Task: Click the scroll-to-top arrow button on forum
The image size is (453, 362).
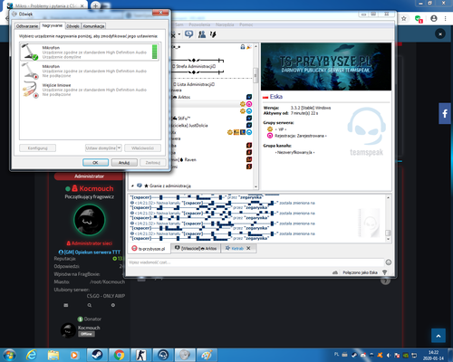Action: click(x=439, y=336)
